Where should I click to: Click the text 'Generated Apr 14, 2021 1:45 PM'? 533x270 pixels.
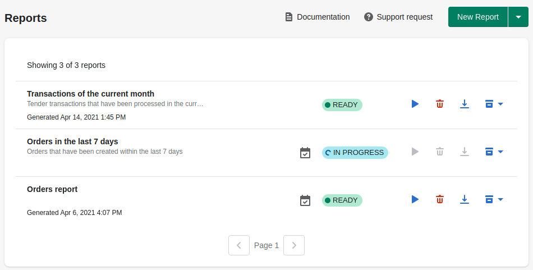76,117
